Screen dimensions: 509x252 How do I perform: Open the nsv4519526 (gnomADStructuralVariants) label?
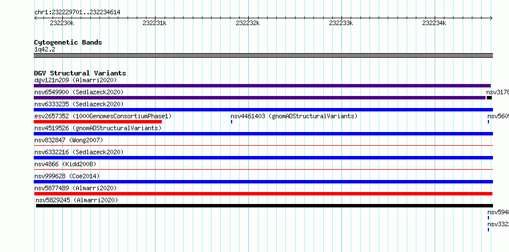[98, 128]
